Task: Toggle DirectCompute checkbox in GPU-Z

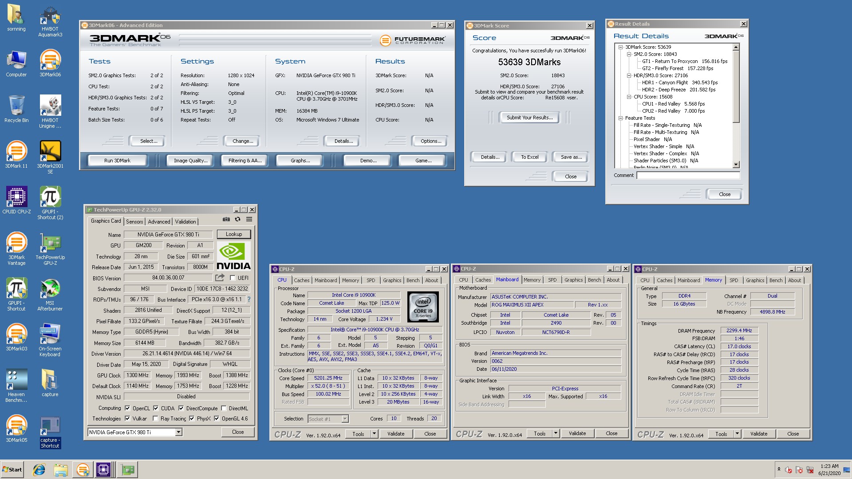Action: point(181,408)
